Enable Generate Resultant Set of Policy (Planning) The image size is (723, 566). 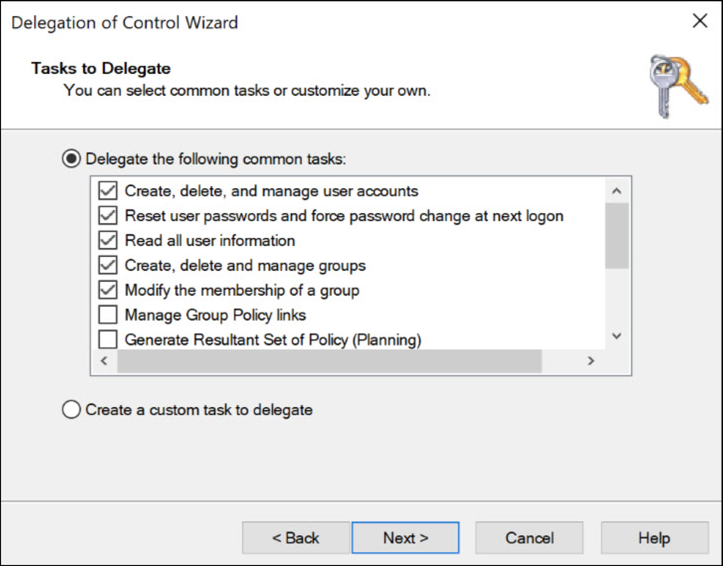[108, 340]
